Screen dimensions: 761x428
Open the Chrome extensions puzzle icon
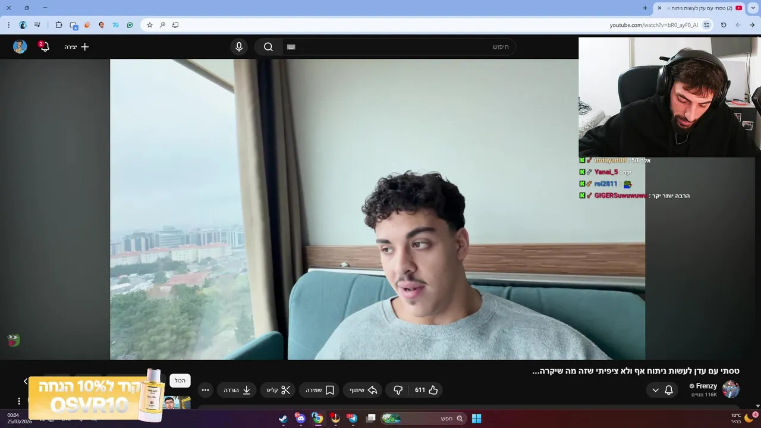[x=58, y=25]
